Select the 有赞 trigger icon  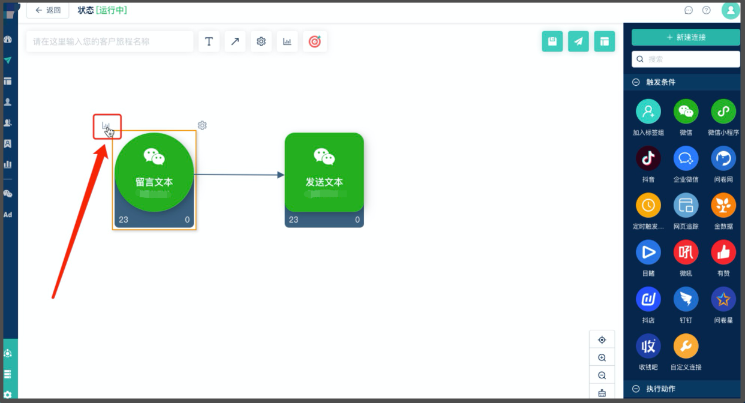pyautogui.click(x=723, y=252)
